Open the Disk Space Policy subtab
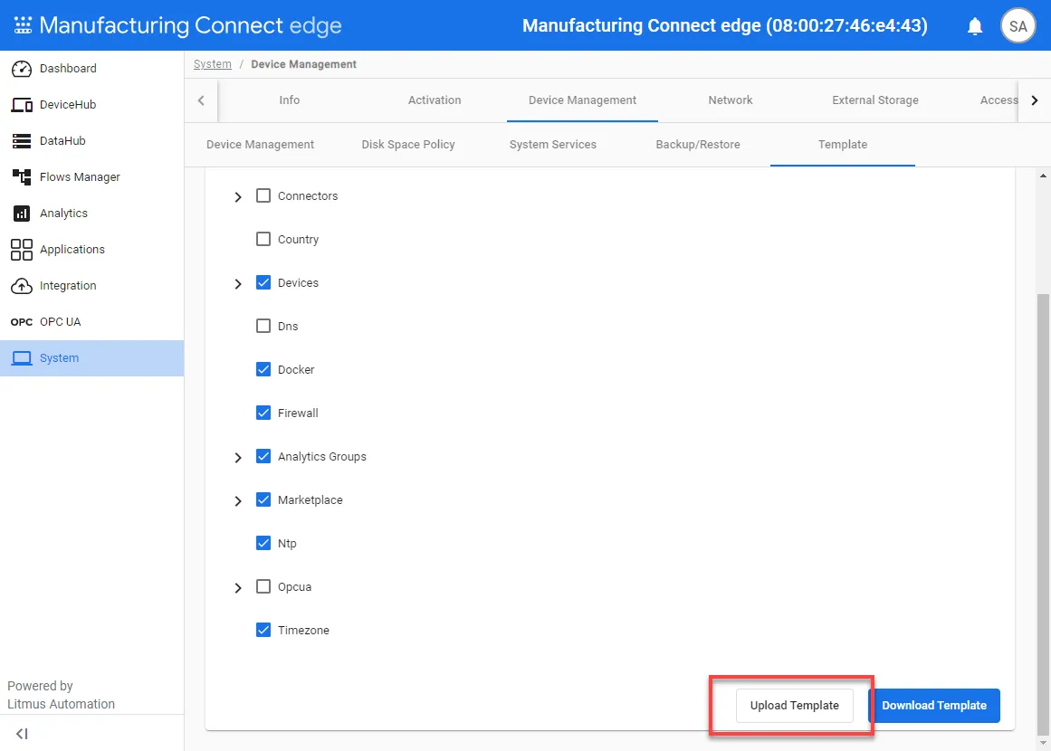The height and width of the screenshot is (751, 1051). [x=408, y=144]
